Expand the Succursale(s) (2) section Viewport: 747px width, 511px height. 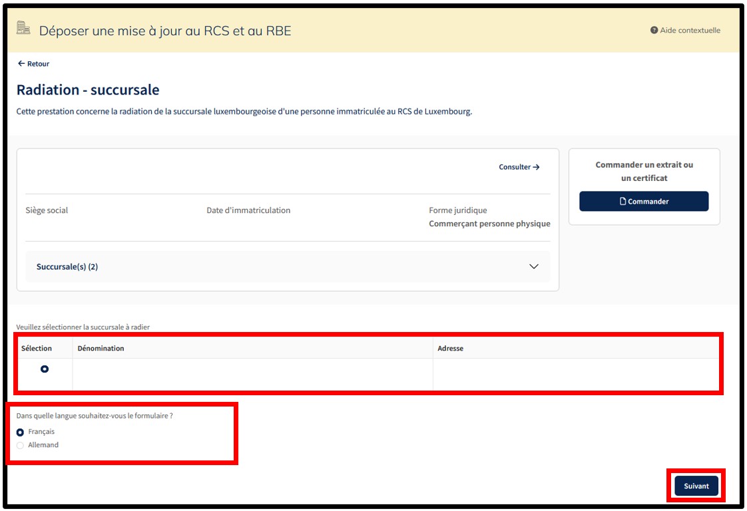coord(67,267)
